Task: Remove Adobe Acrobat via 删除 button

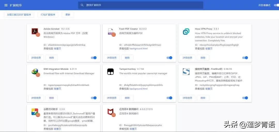Action: click(x=52, y=58)
